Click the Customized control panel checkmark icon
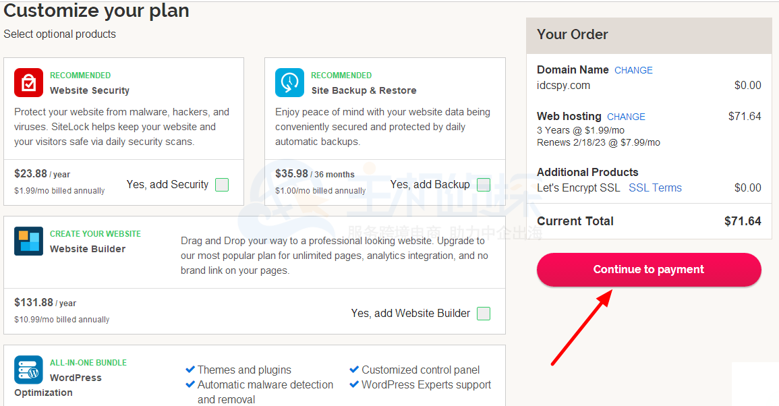Screen dimensions: 779x406 354,369
